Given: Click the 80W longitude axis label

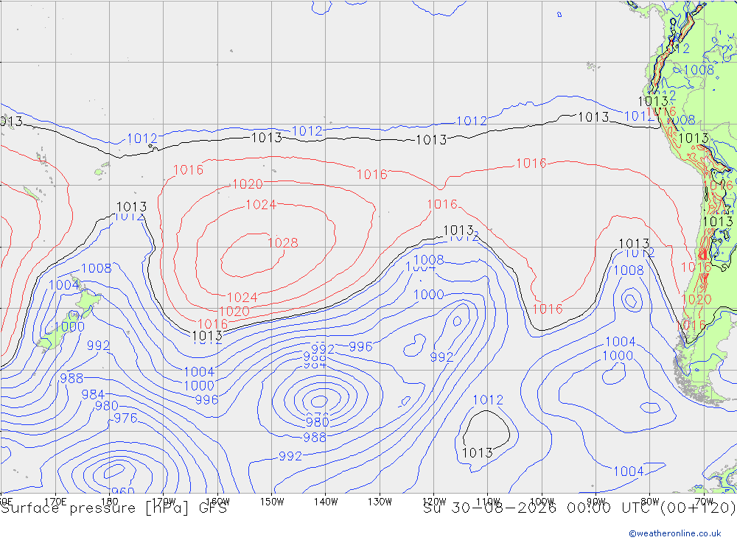Looking at the screenshot, I should pos(650,502).
